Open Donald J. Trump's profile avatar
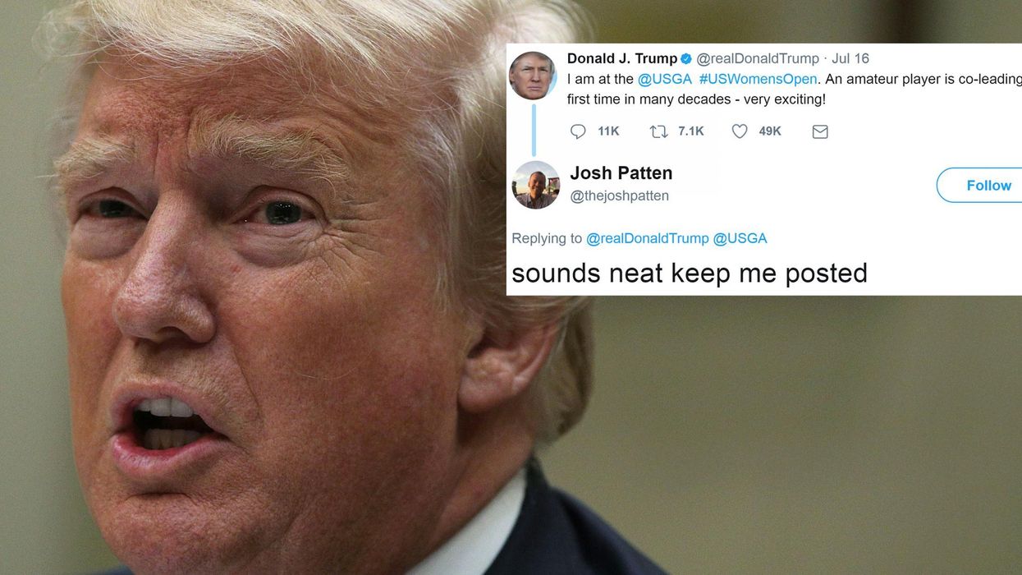 (x=533, y=76)
